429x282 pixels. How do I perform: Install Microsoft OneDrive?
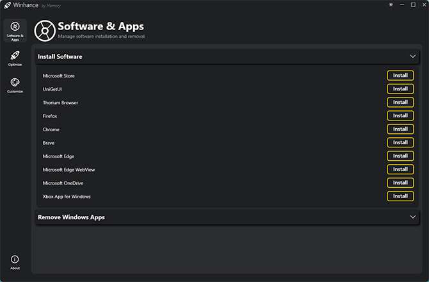(x=400, y=183)
